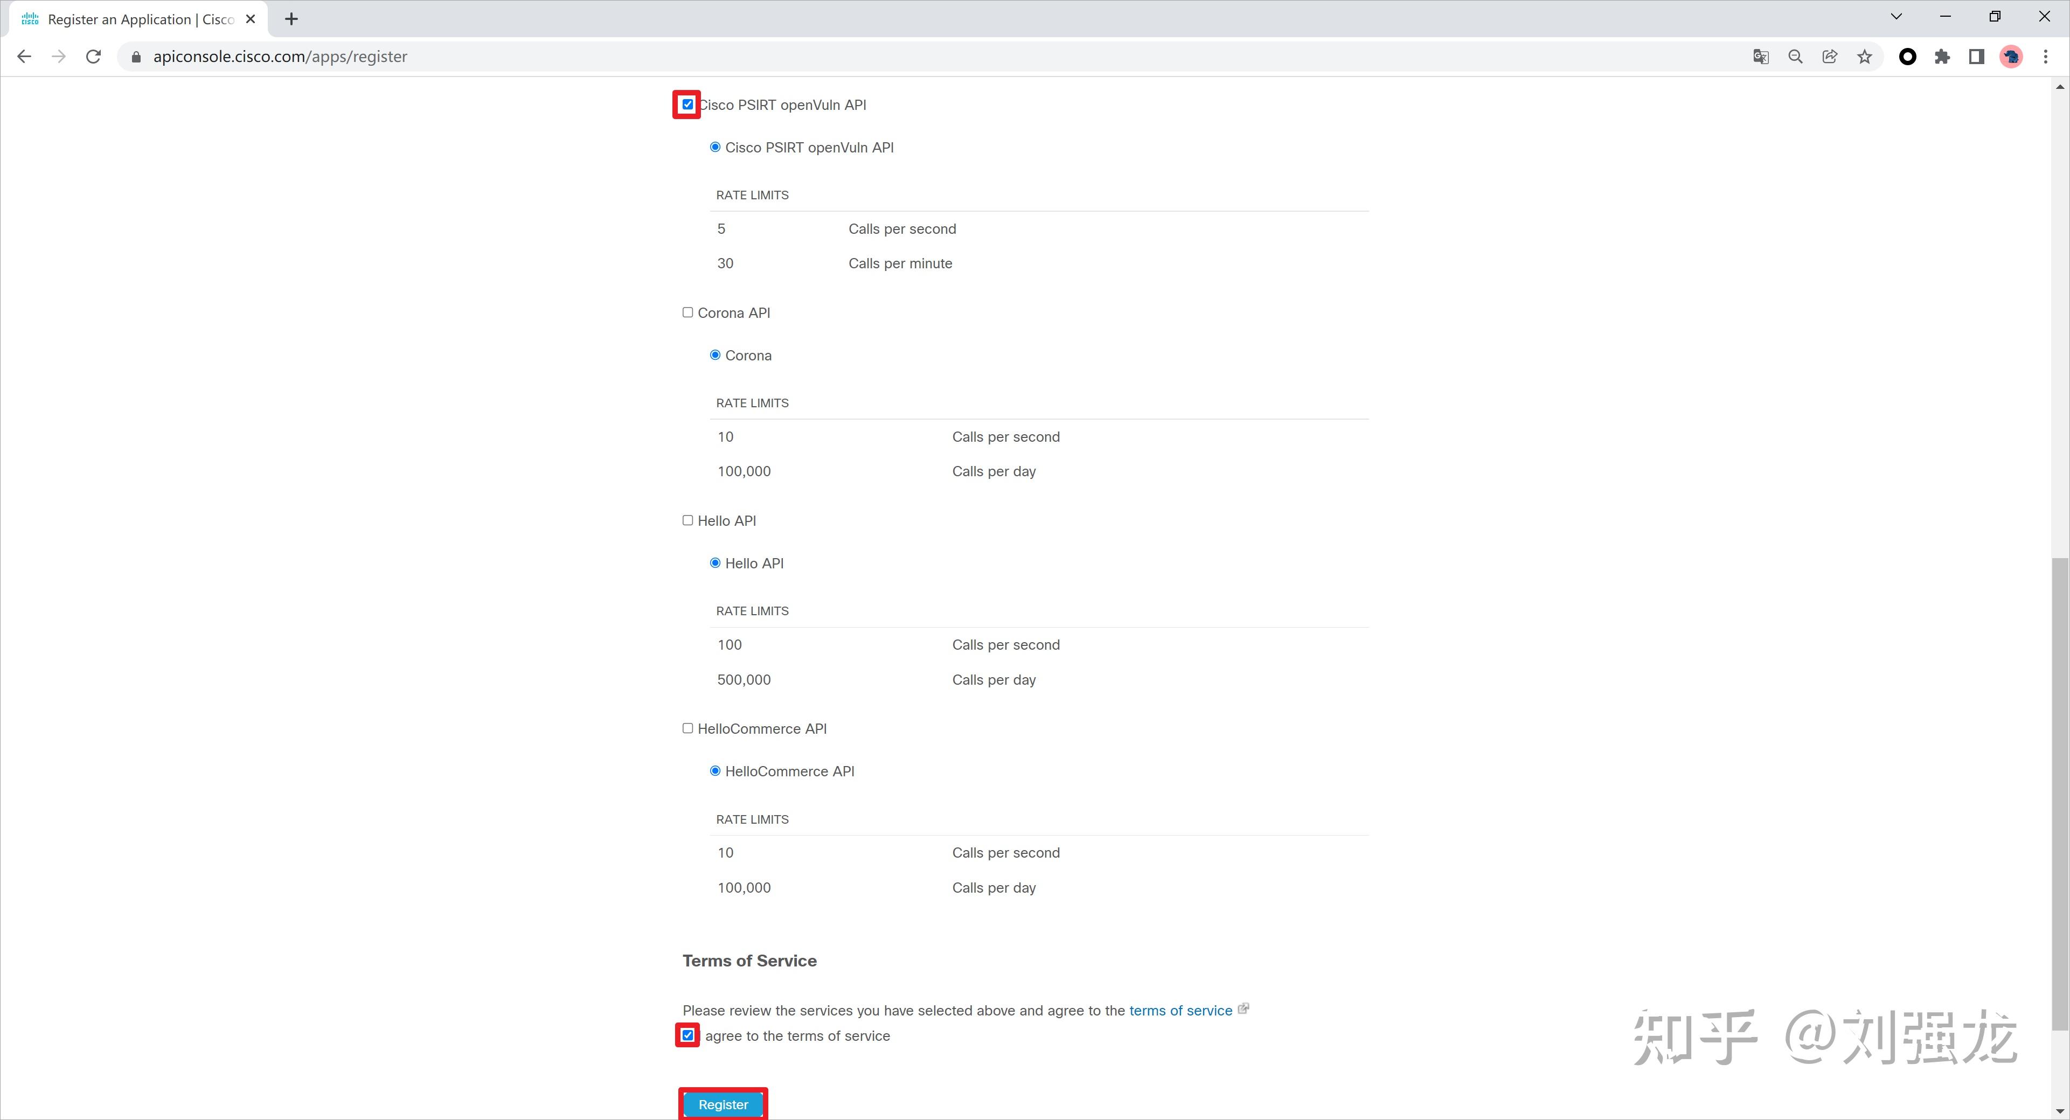Toggle browser side panel icon
This screenshot has height=1120, width=2070.
(x=1977, y=56)
